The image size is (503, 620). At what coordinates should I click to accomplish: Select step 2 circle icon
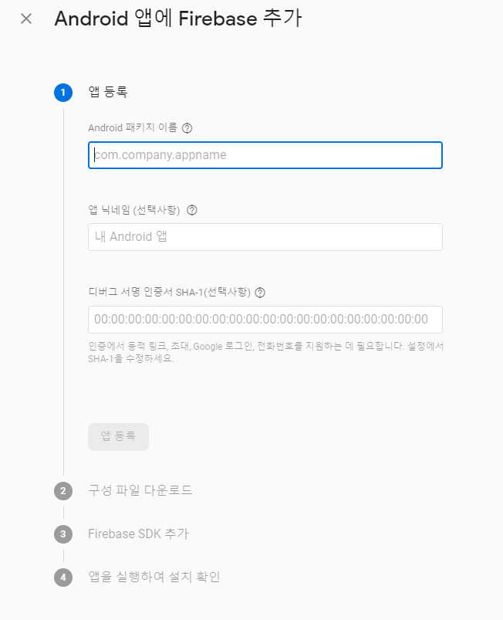(63, 491)
